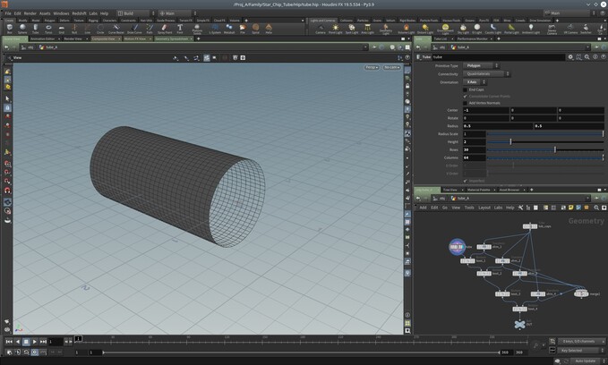Create an Environment Light from the shelf
Screen dimensions: 608x365
click(445, 29)
